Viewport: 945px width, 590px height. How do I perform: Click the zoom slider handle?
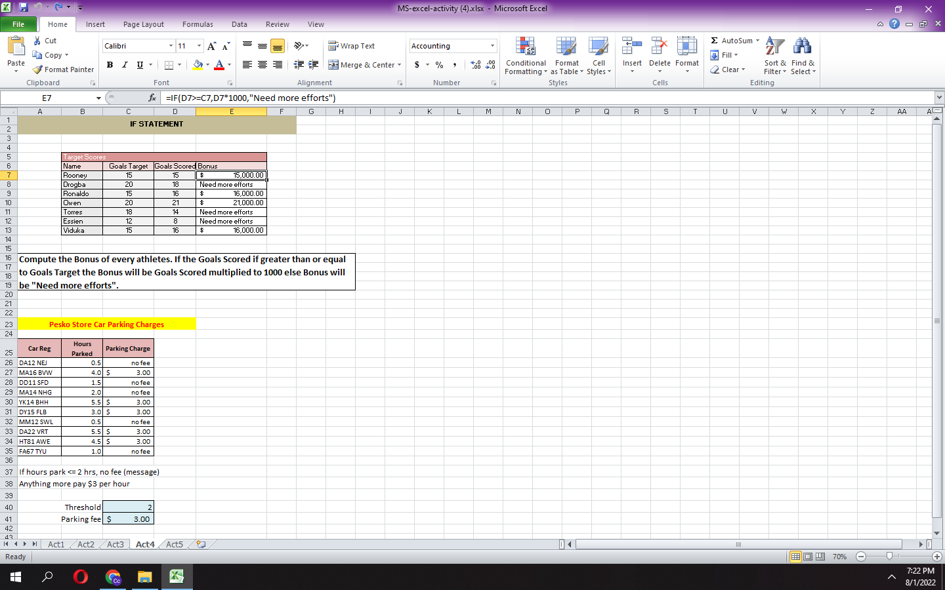[889, 557]
